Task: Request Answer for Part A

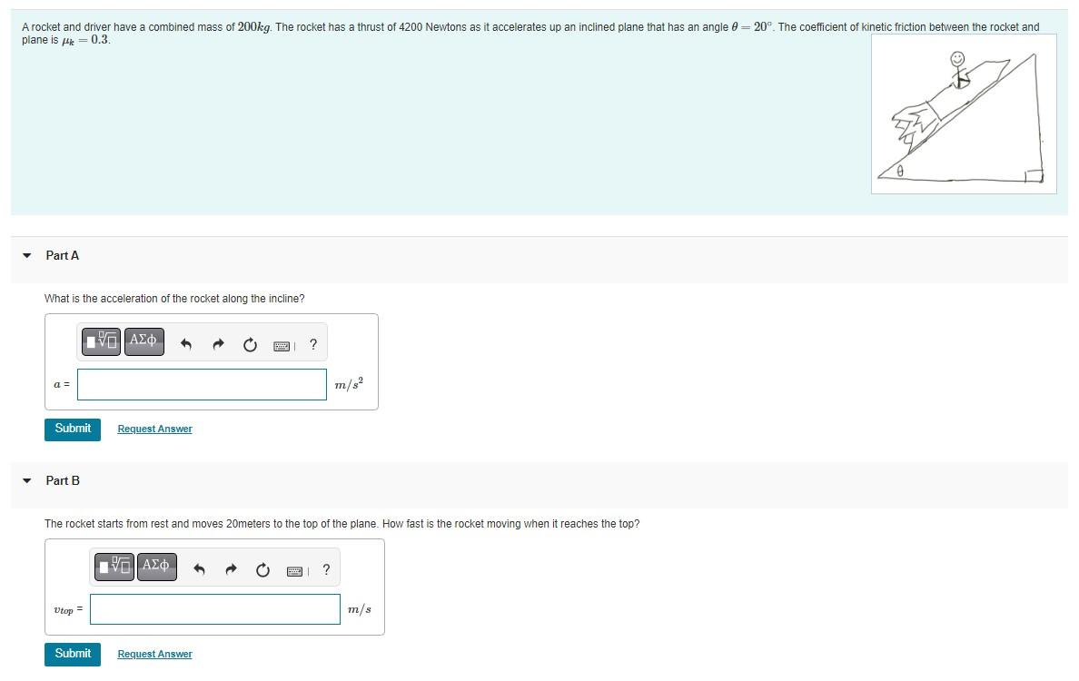Action: pos(154,429)
